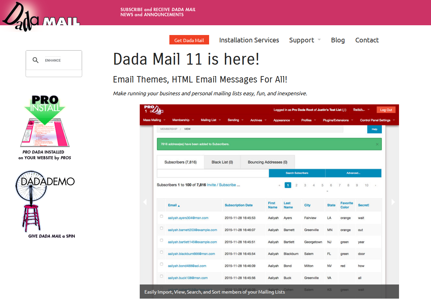Expand the Control Panel Settings menu in the slide
The image size is (431, 303).
click(377, 120)
